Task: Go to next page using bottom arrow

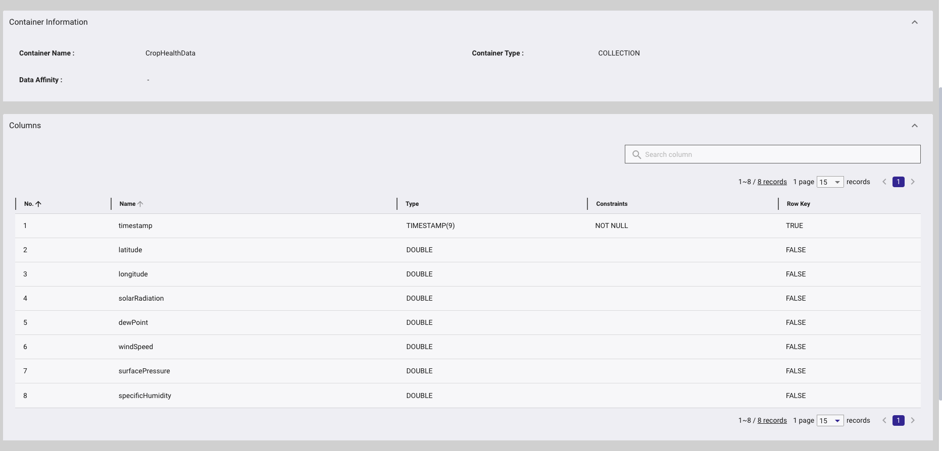Action: (913, 421)
